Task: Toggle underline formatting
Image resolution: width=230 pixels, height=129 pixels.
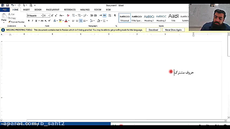Action: 36,21
